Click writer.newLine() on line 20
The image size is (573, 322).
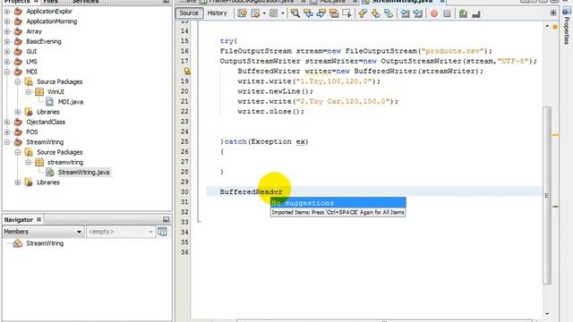(276, 91)
